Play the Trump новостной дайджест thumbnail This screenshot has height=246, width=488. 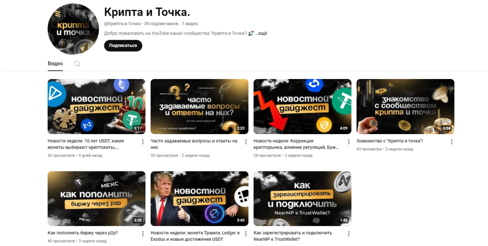pyautogui.click(x=199, y=199)
